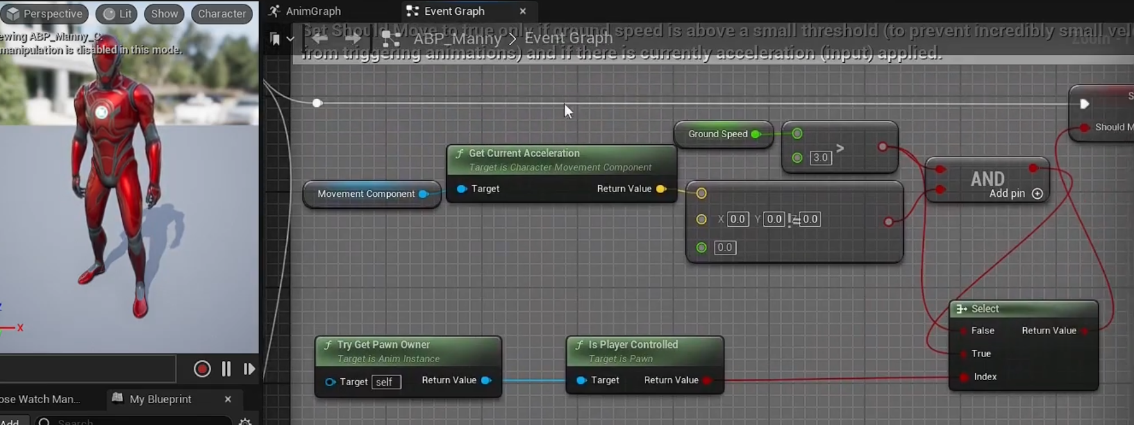Click the graph breadcrumb icon before ABP_Manny
The height and width of the screenshot is (425, 1134).
(391, 39)
